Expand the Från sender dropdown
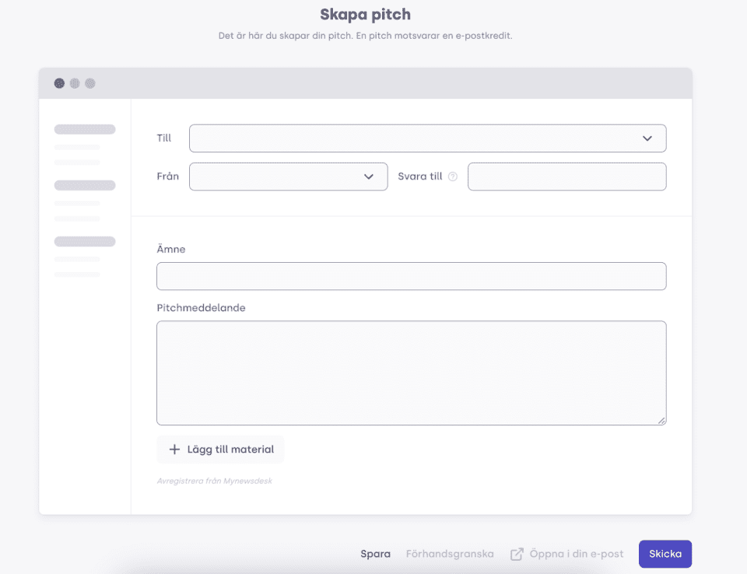Screen dimensions: 747x574 point(288,177)
